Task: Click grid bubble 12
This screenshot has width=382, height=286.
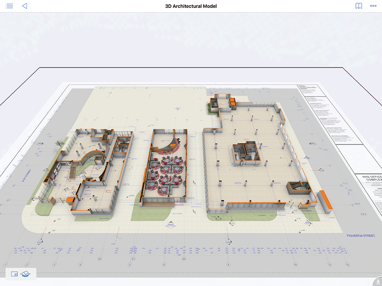Action: click(348, 265)
